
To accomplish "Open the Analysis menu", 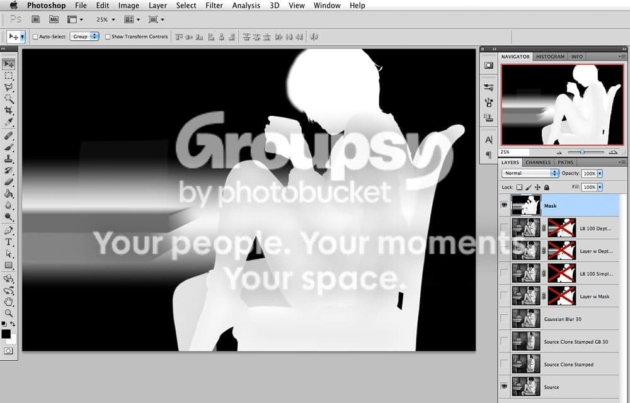I will (x=246, y=6).
